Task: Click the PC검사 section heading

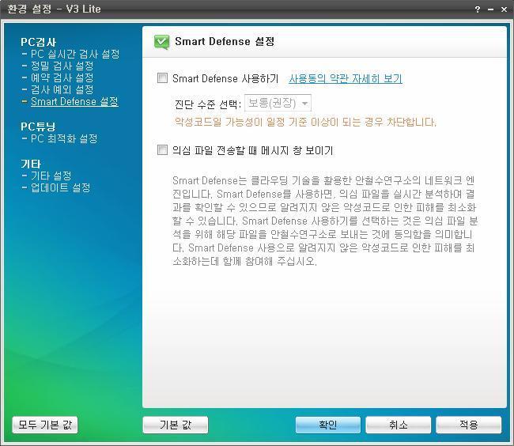Action: pos(38,42)
